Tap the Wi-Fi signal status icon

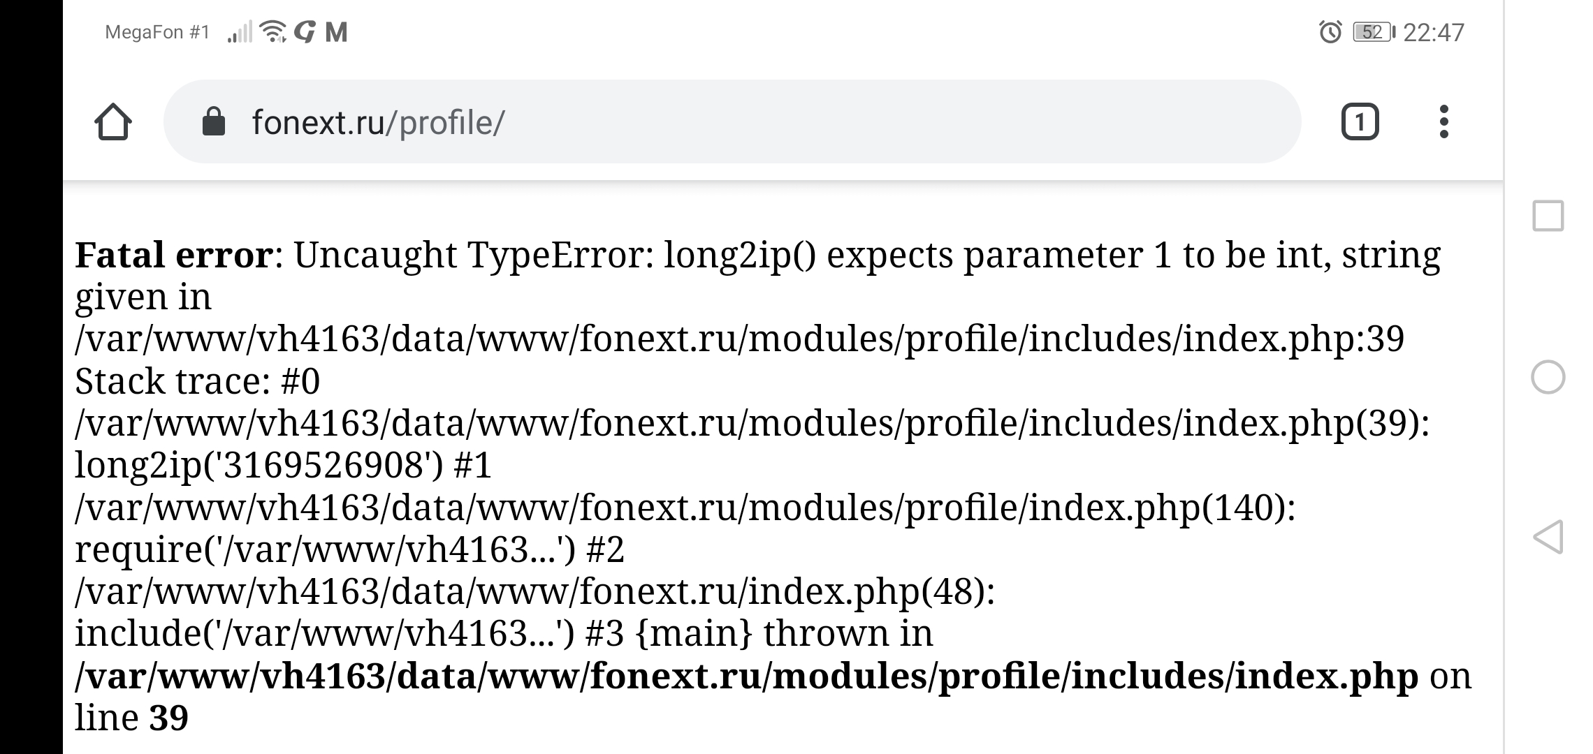point(272,31)
